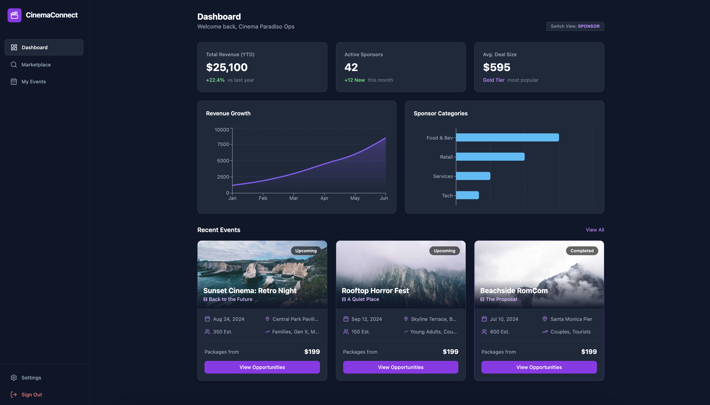
Task: Click the View All link
Action: point(595,230)
